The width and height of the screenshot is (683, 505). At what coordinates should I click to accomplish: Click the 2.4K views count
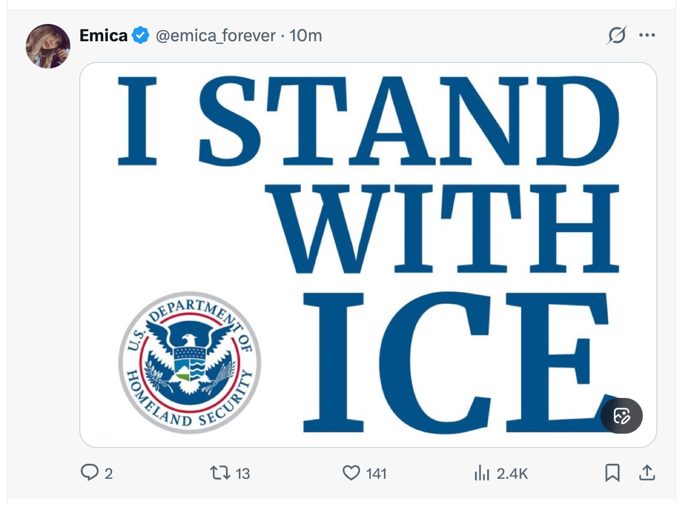pyautogui.click(x=512, y=474)
